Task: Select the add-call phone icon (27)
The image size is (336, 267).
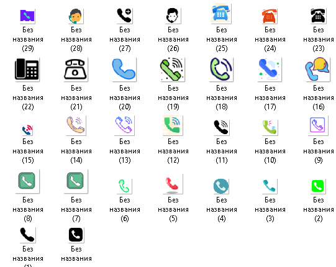Action: [x=124, y=16]
